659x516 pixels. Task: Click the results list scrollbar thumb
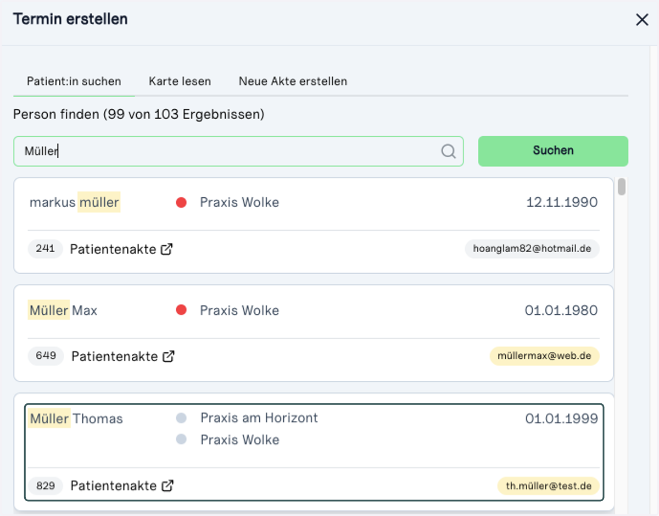[x=622, y=187]
